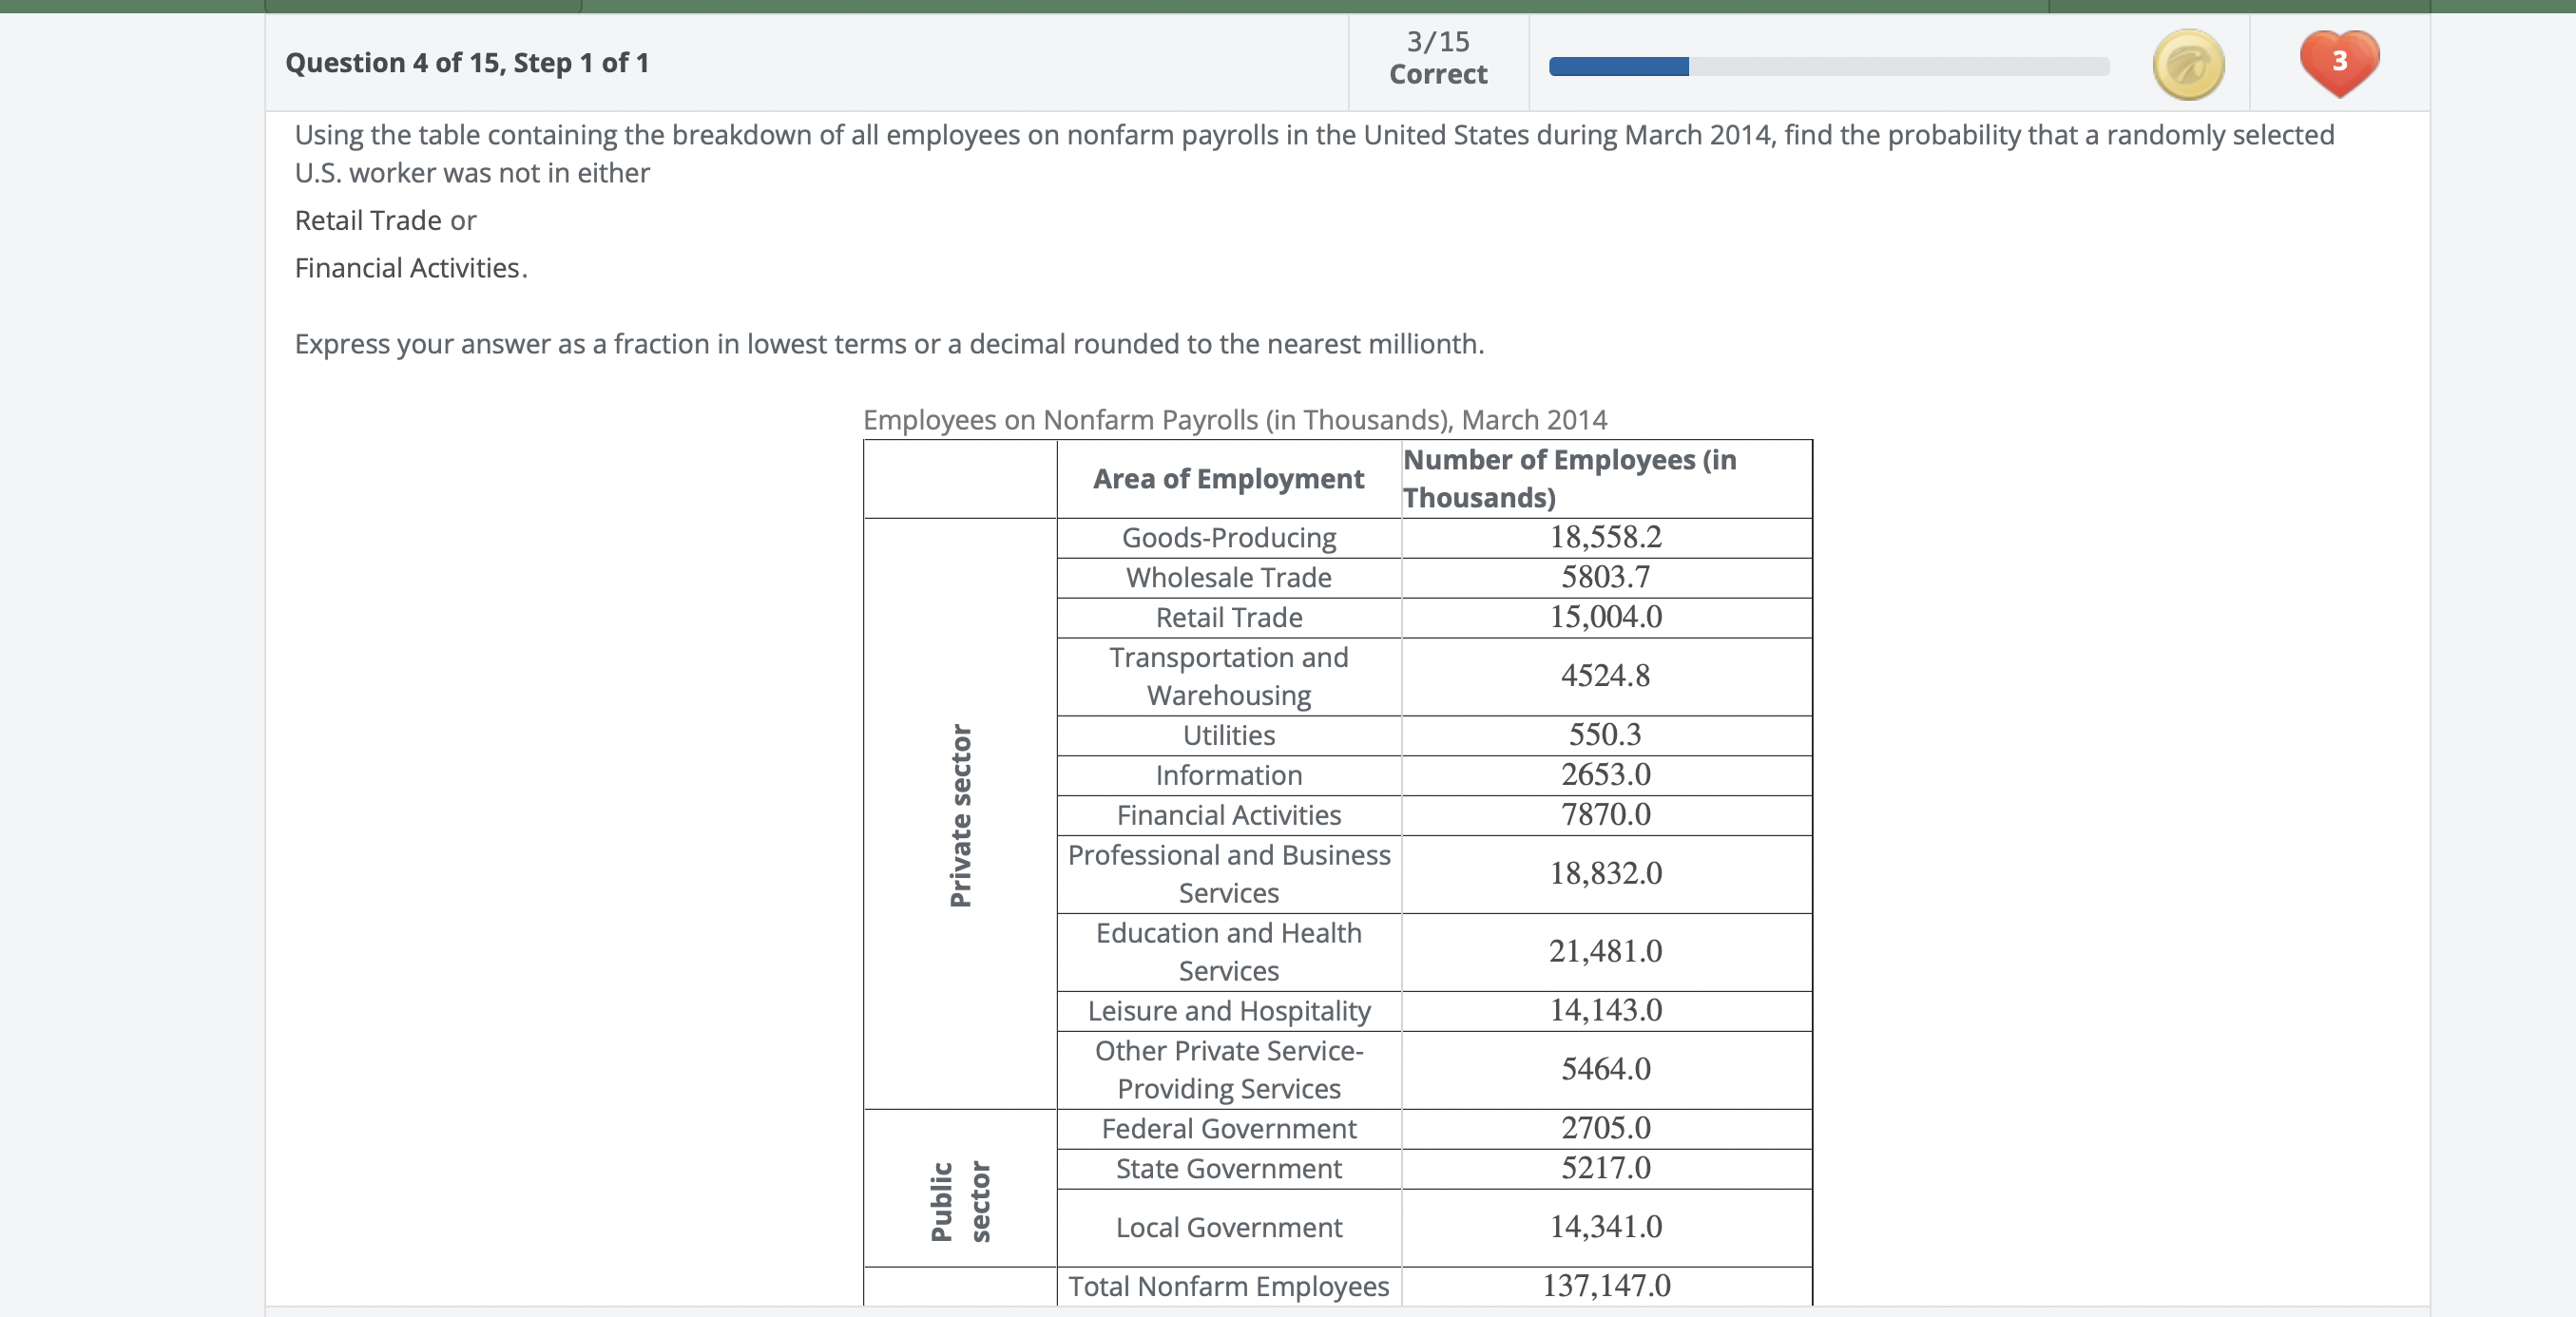Click the 15,004.0 Retail Trade value

point(1605,617)
